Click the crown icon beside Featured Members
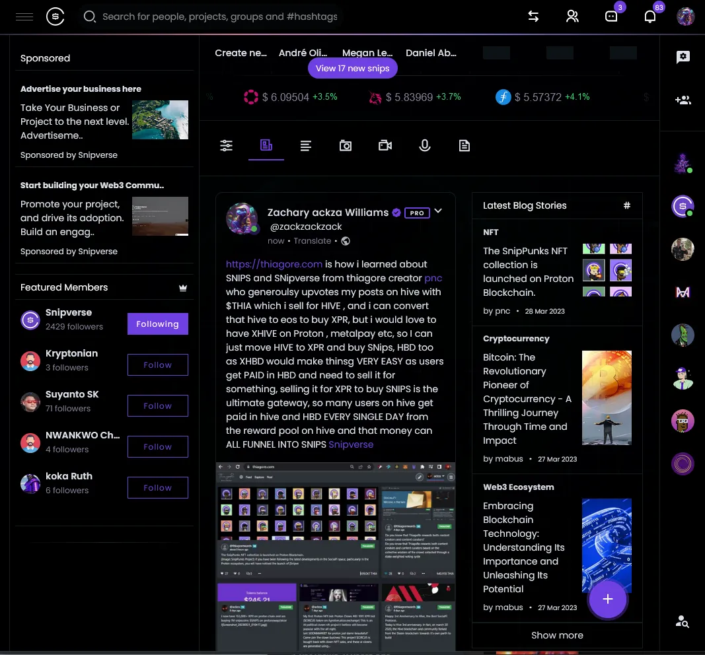 [183, 287]
